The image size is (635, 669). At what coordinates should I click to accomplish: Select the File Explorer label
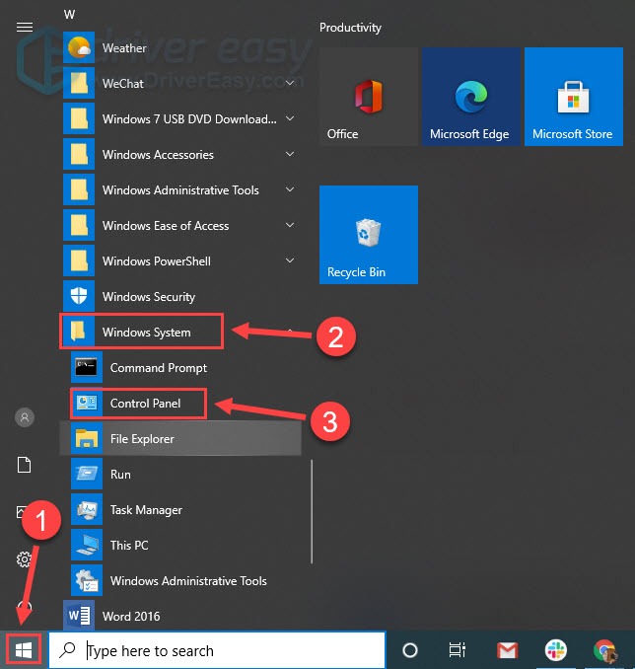(x=142, y=439)
